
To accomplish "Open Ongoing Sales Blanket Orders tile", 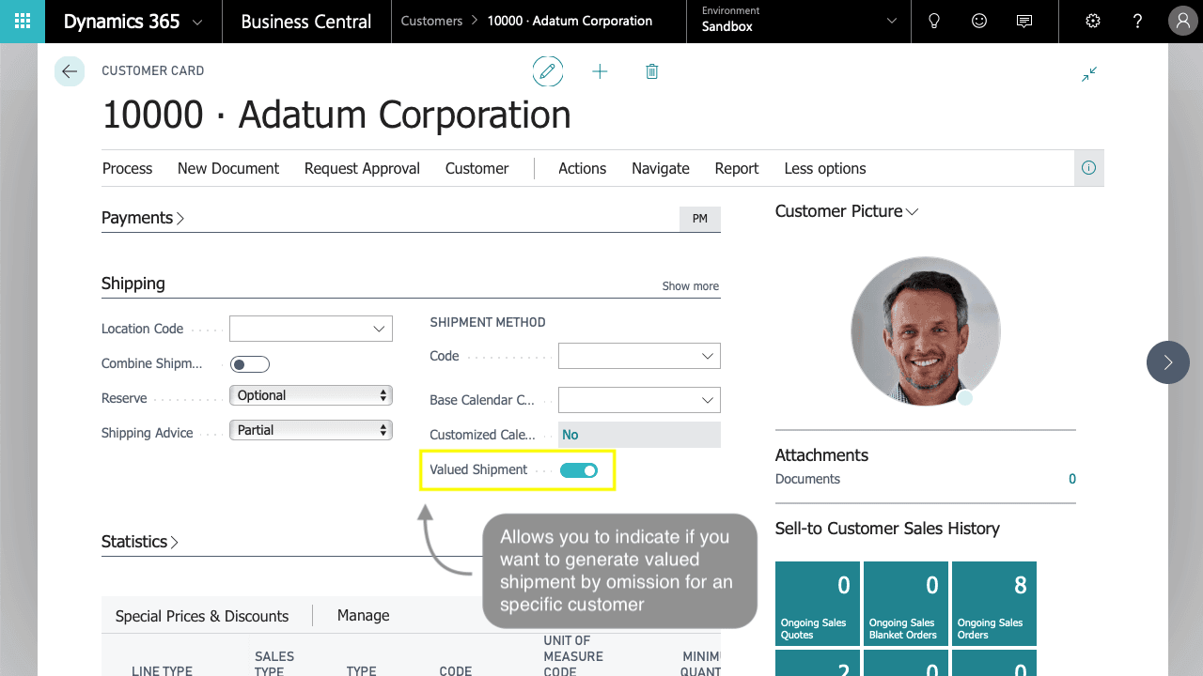I will (x=907, y=604).
